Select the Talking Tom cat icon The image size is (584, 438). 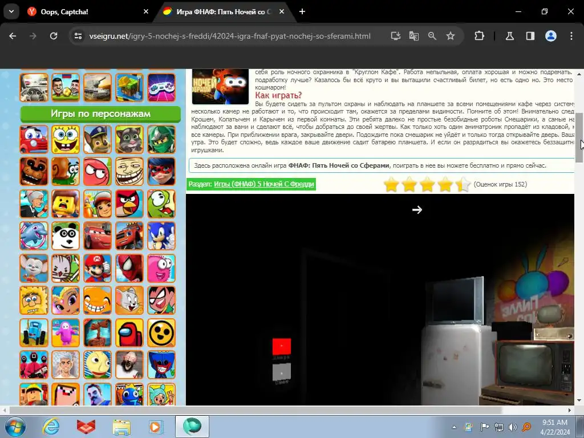point(129,139)
